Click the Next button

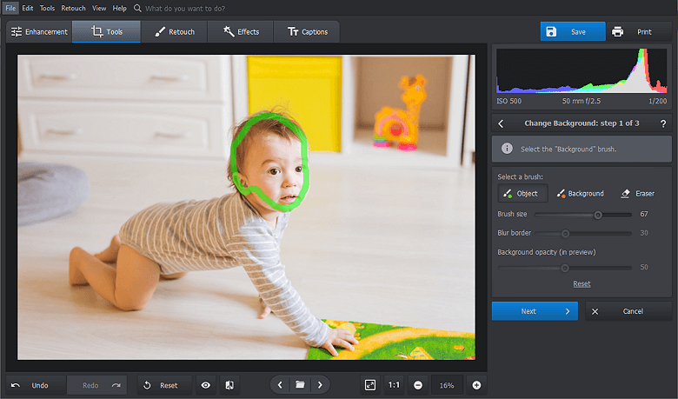535,311
